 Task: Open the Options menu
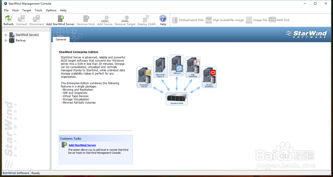point(51,10)
